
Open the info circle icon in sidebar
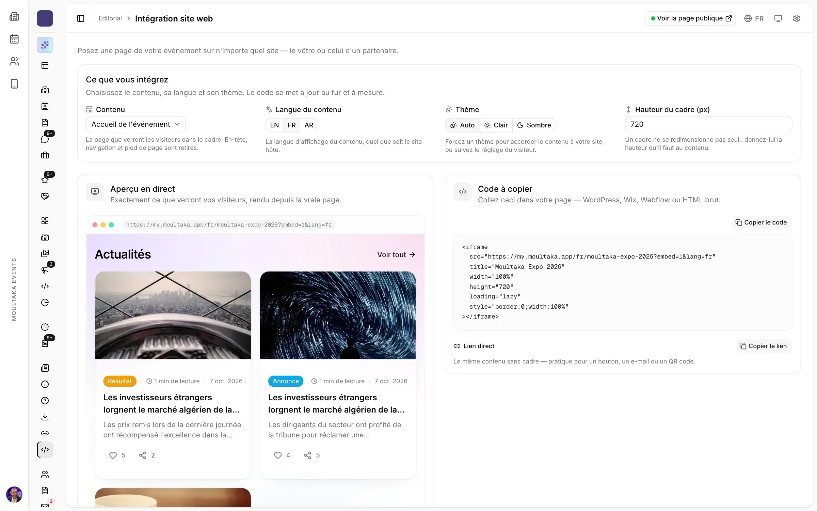(x=45, y=384)
